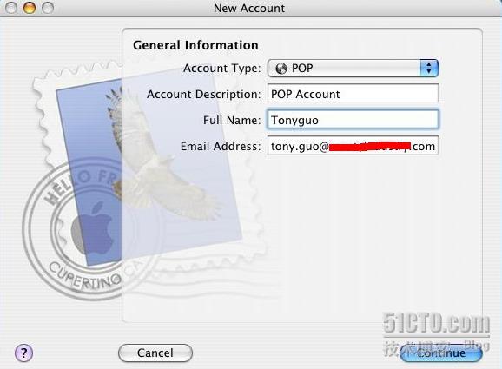Open help with the question mark button
The height and width of the screenshot is (369, 502).
coord(23,353)
